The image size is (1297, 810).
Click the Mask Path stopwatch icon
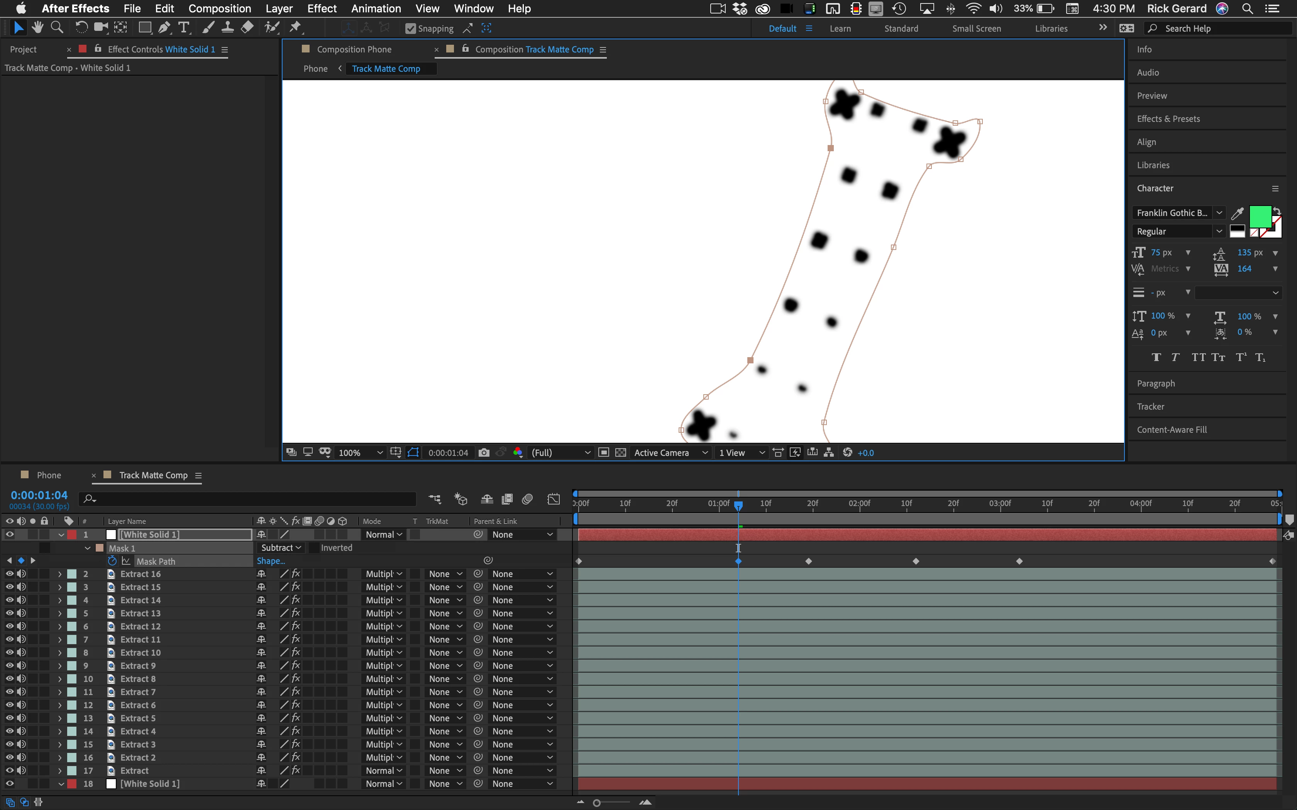click(x=112, y=561)
